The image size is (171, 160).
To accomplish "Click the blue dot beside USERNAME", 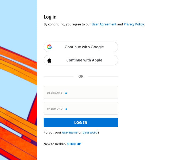I will tap(66, 93).
